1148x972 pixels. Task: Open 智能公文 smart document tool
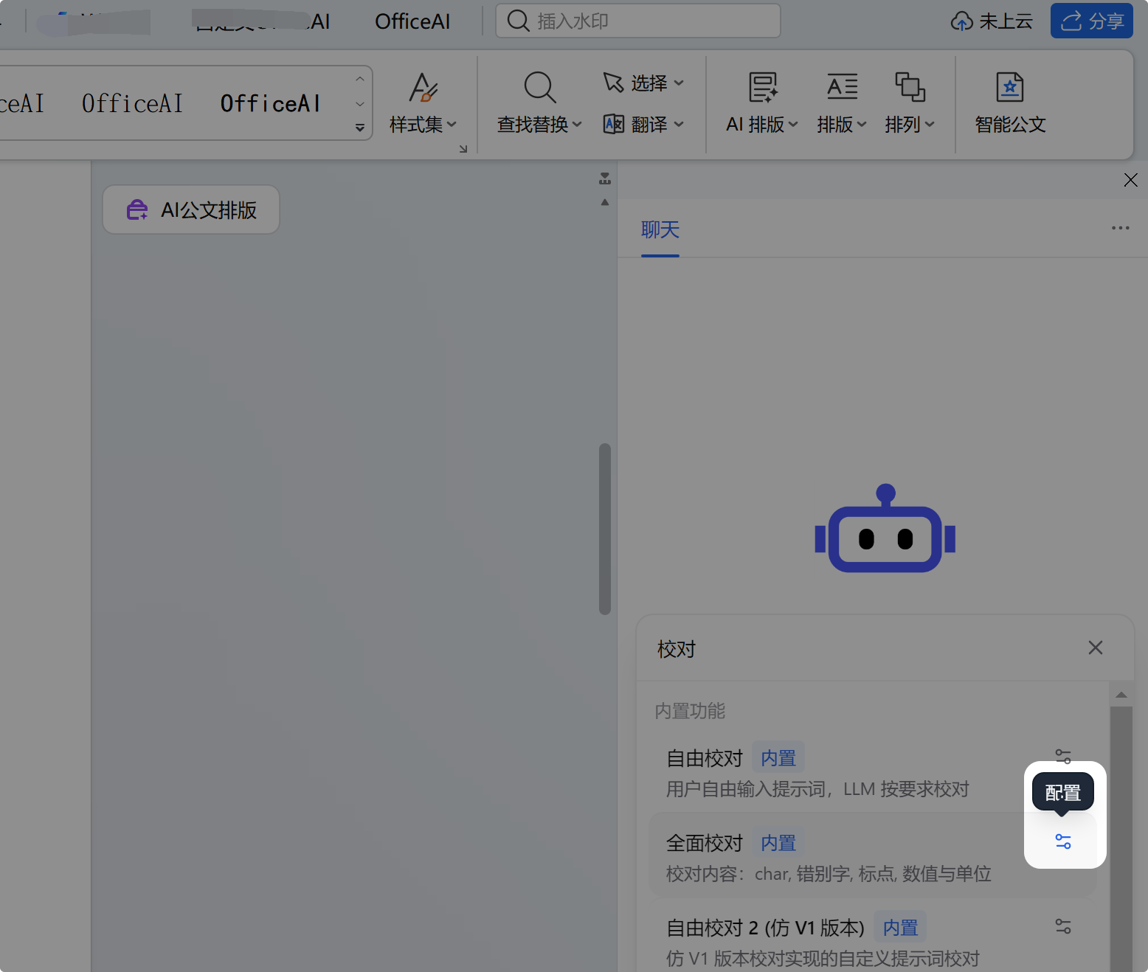click(x=1010, y=103)
